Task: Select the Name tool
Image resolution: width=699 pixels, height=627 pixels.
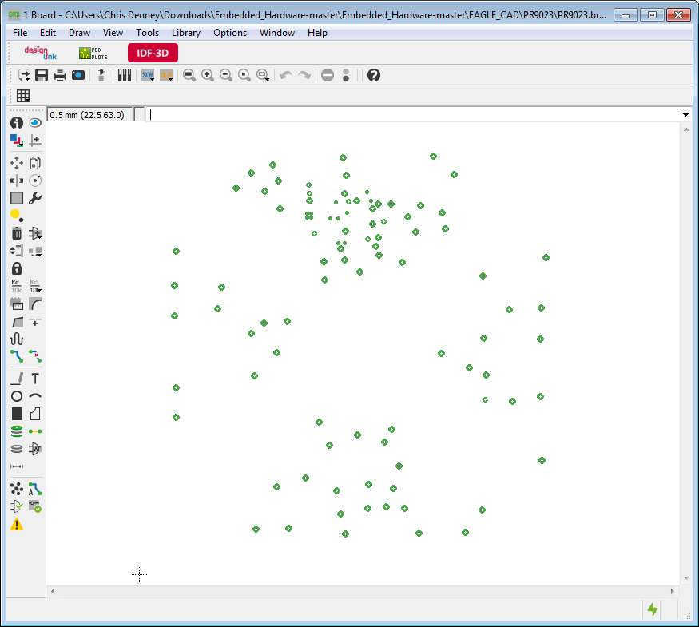Action: pyautogui.click(x=17, y=286)
